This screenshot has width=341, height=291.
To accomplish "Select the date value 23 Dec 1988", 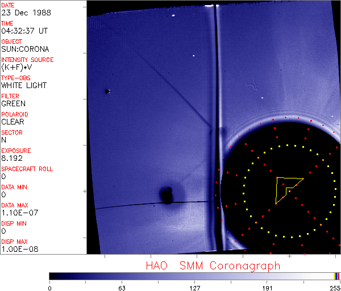I will pyautogui.click(x=26, y=13).
